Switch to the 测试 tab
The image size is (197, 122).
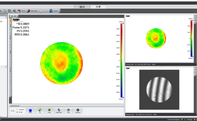pyautogui.click(x=82, y=7)
